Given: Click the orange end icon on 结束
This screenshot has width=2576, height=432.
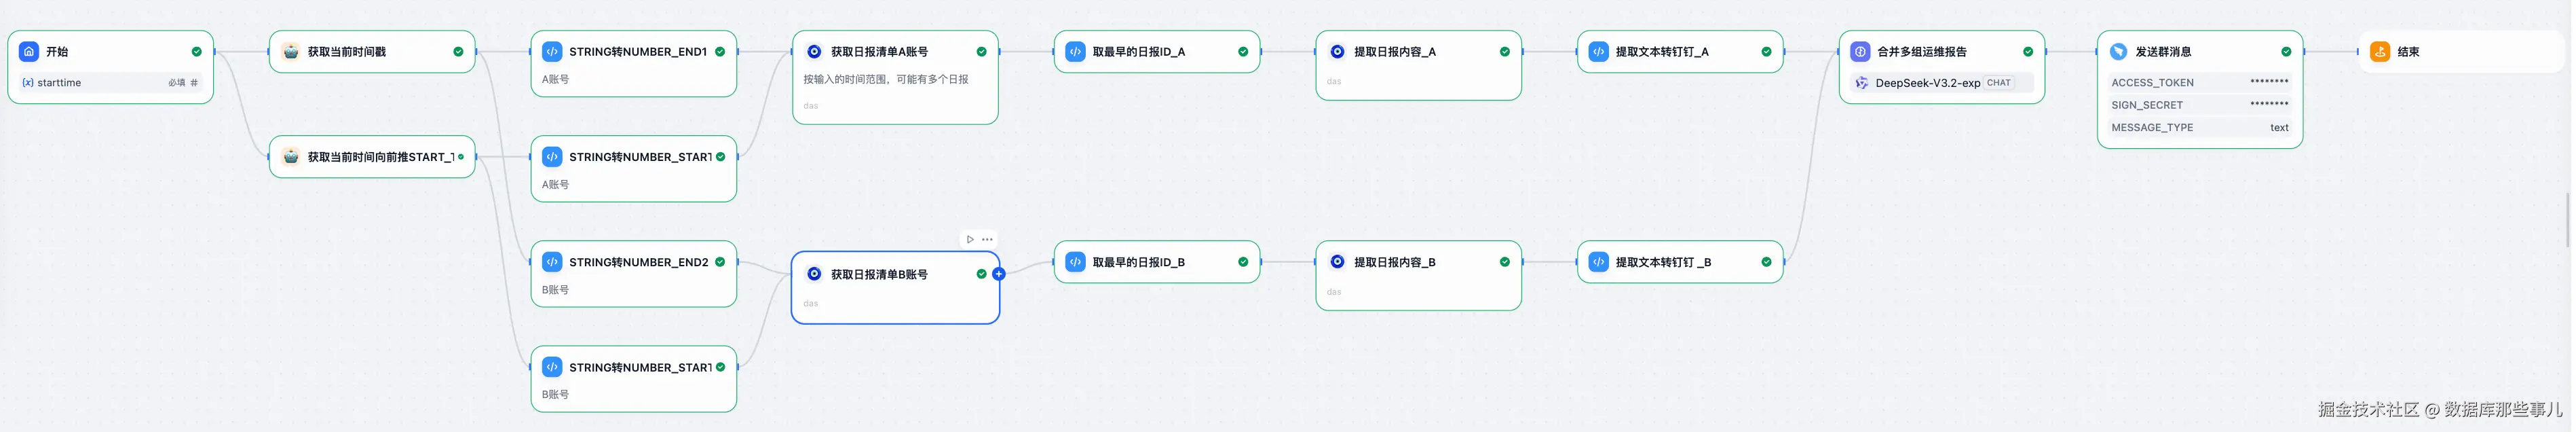Looking at the screenshot, I should (x=2380, y=52).
